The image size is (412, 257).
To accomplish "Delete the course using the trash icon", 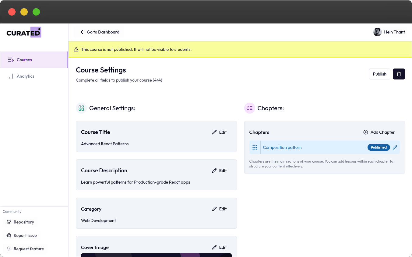I will click(x=399, y=74).
